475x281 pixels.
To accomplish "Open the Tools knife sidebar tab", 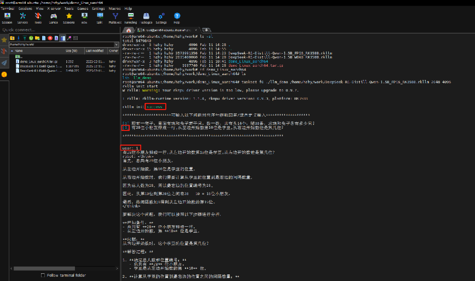I will coord(4,51).
